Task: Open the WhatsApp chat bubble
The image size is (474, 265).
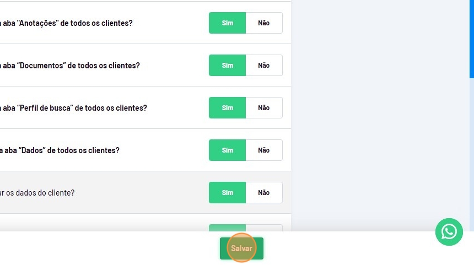Action: (449, 232)
